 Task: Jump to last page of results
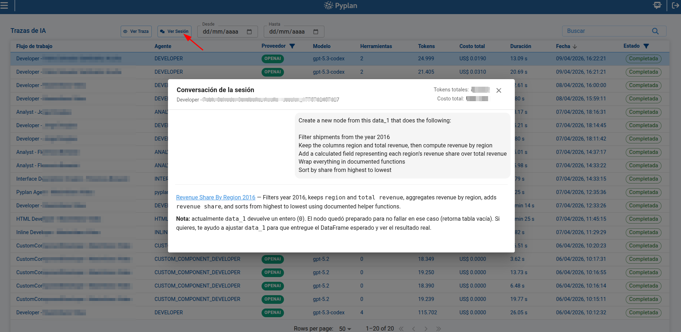[438, 328]
